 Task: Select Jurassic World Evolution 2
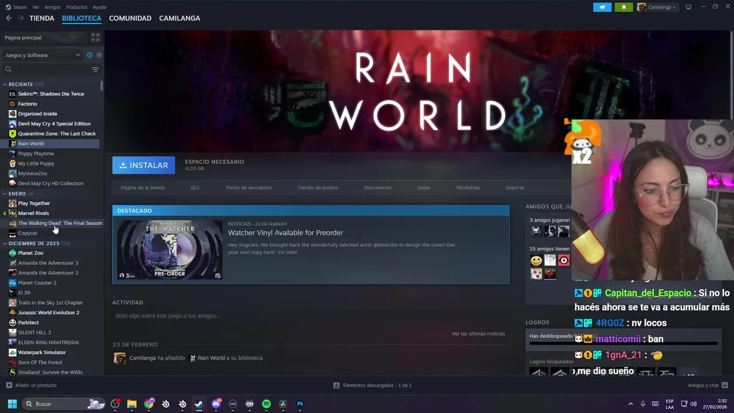click(49, 313)
